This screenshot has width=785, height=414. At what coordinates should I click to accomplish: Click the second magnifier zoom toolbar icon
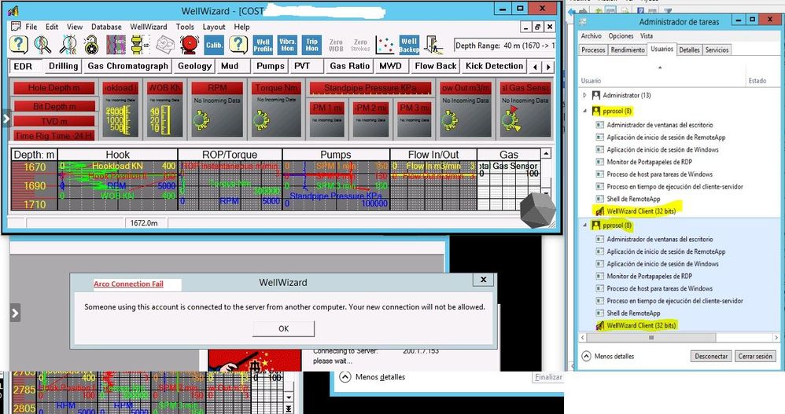(68, 45)
